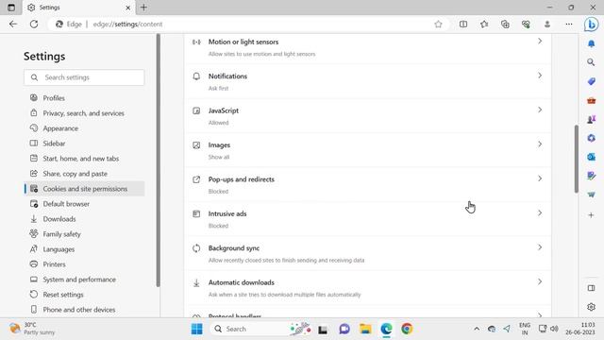Open the taskbar chat app icon

pyautogui.click(x=344, y=329)
